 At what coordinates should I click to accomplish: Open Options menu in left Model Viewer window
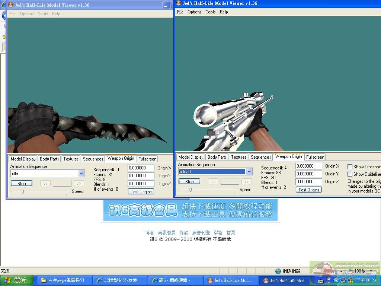point(27,14)
